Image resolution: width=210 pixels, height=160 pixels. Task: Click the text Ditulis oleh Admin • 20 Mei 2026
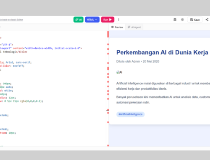[x=138, y=61]
